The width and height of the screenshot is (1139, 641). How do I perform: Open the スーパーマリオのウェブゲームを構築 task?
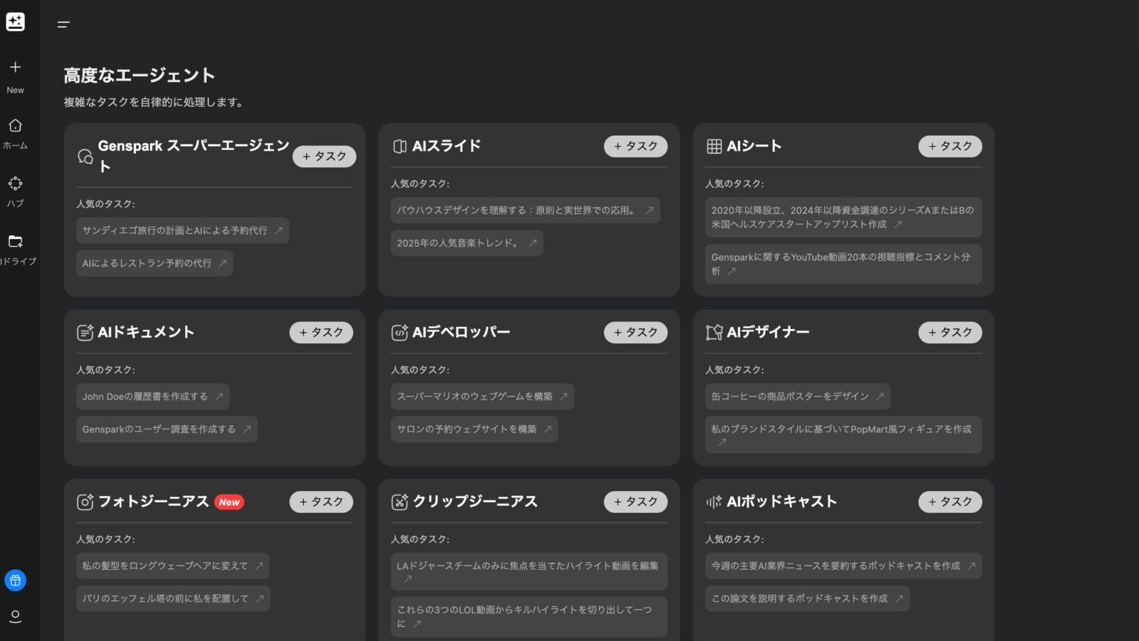coord(482,396)
